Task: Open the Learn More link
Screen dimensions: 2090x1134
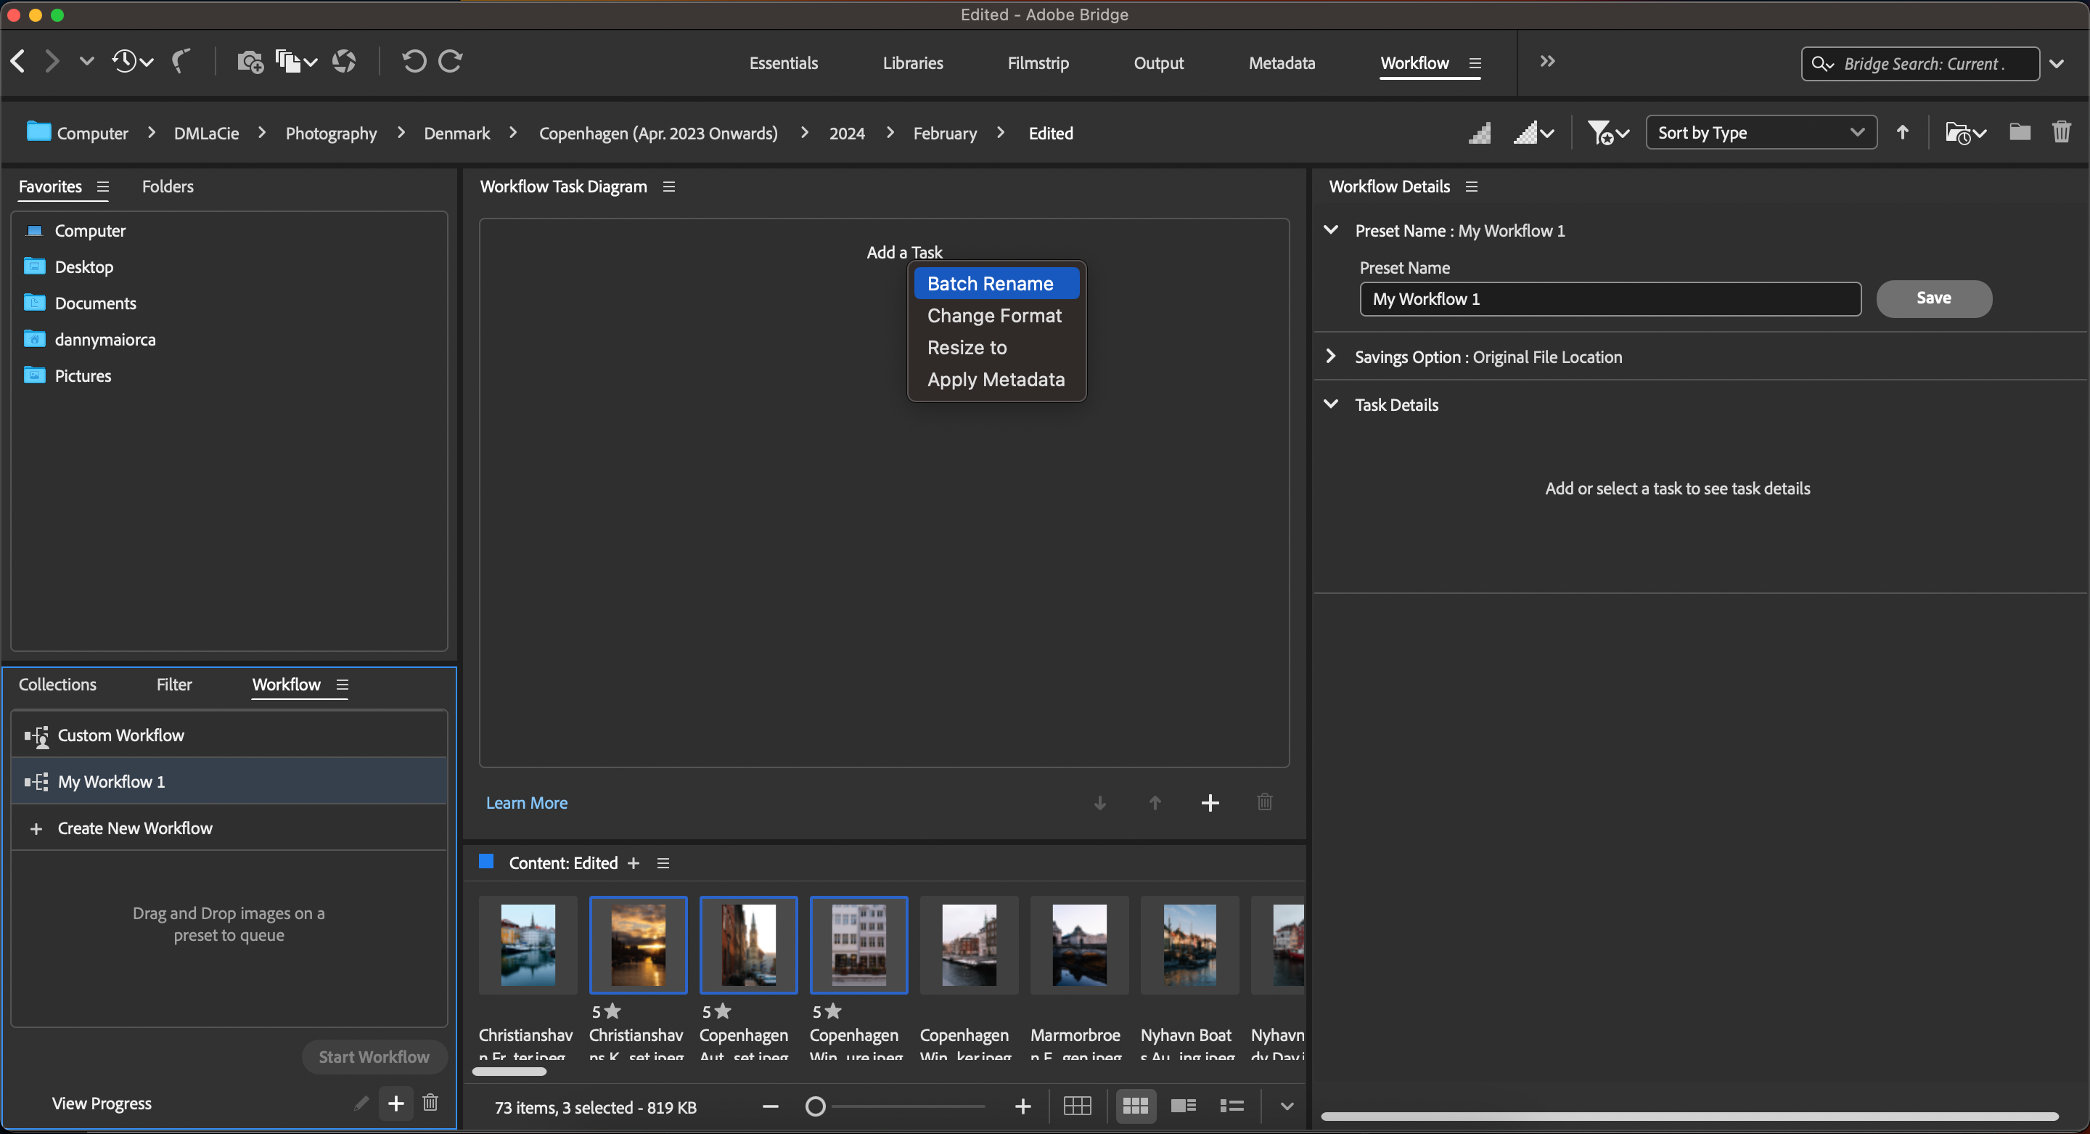Action: (x=525, y=803)
